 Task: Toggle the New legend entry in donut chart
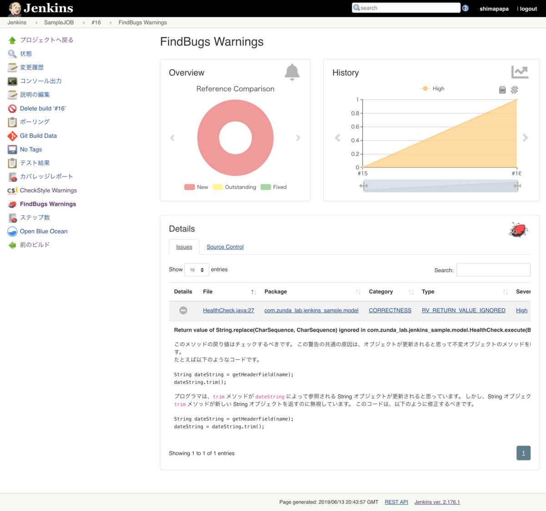pyautogui.click(x=196, y=187)
